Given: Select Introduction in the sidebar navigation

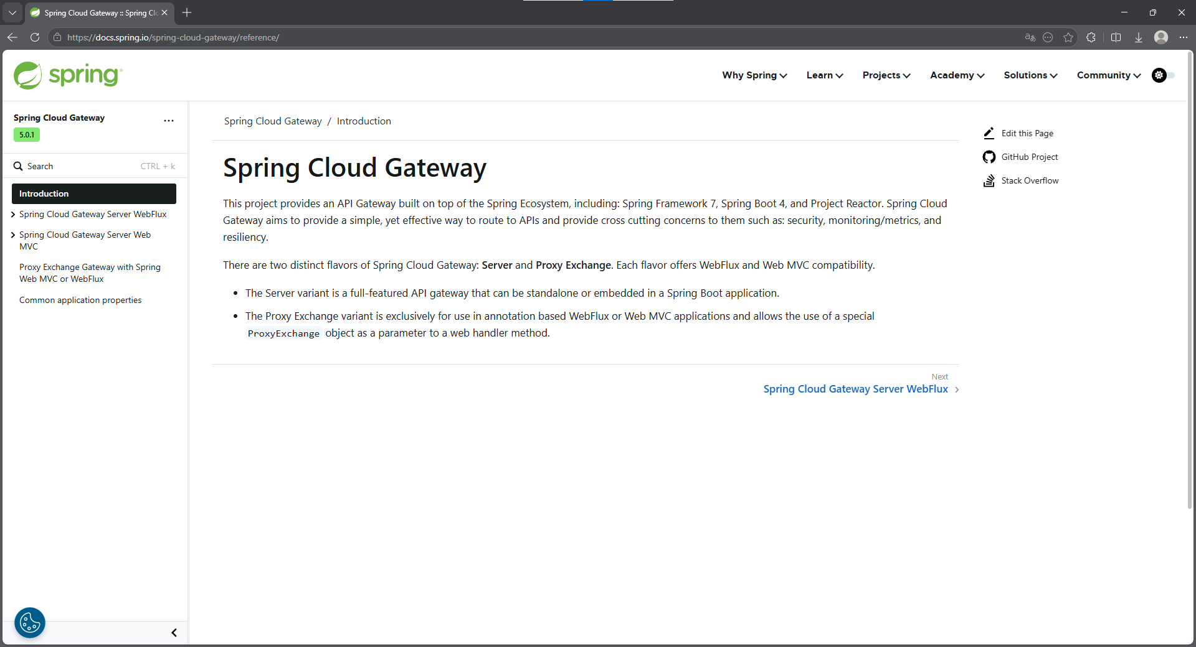Looking at the screenshot, I should (94, 193).
